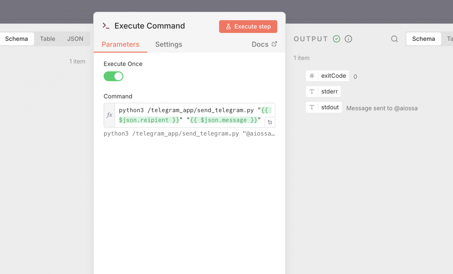Click the Execute step button
The width and height of the screenshot is (453, 274).
click(248, 26)
